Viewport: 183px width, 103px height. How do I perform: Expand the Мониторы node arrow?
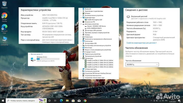pos(81,48)
